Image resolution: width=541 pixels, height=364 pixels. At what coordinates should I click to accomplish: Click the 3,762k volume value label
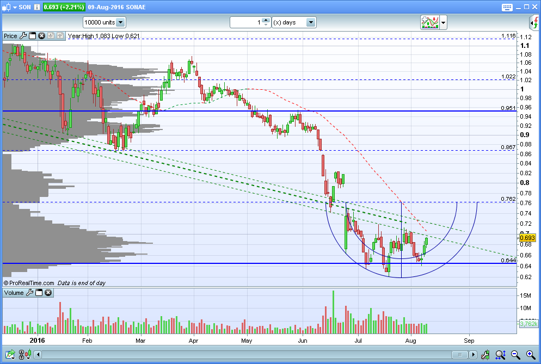point(528,324)
